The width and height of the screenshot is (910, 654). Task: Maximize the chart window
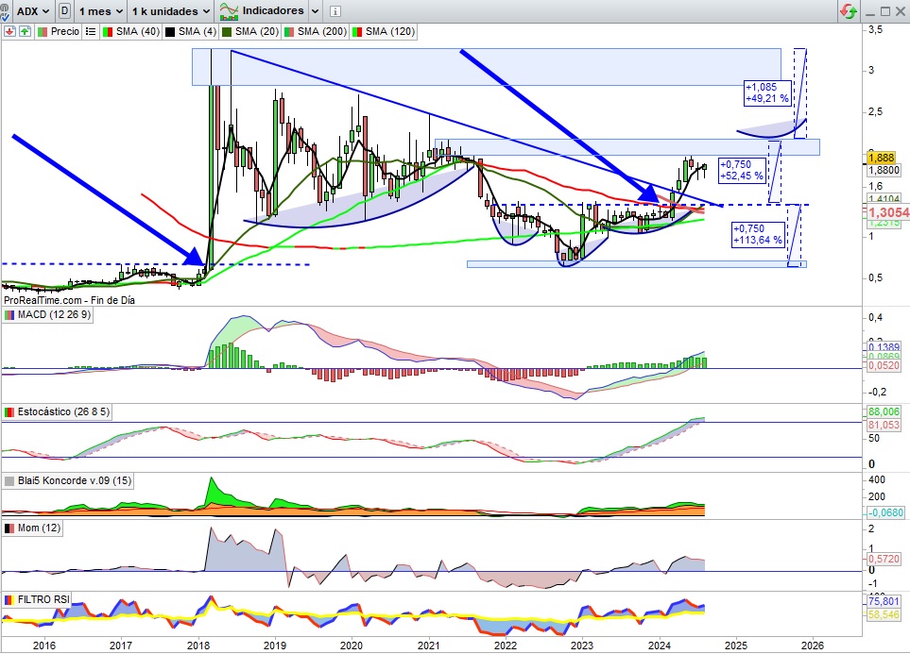885,11
